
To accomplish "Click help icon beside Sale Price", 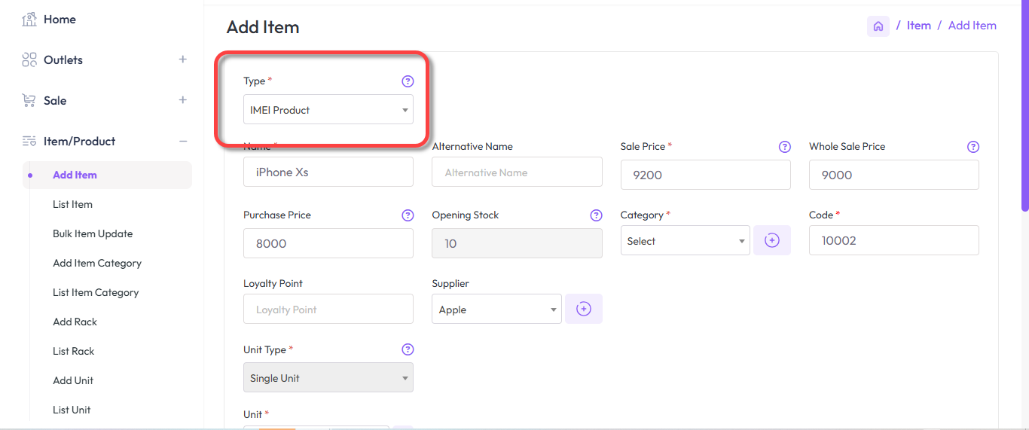I will [x=784, y=147].
